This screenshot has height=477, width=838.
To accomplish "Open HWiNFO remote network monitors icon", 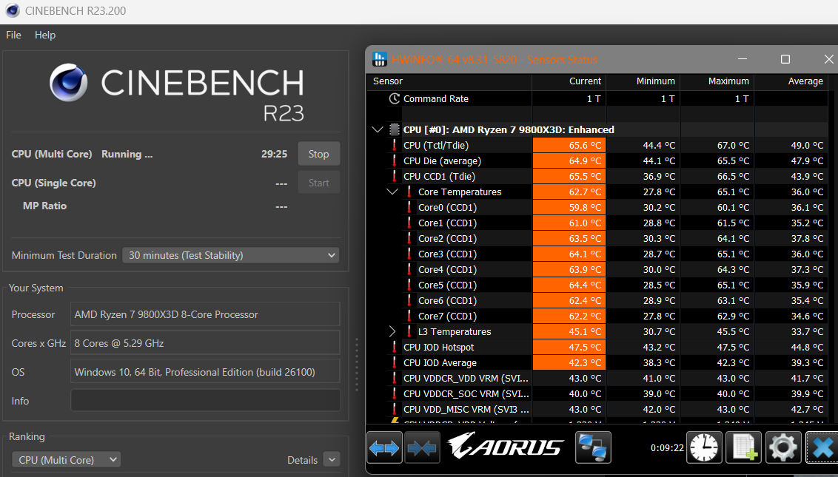I will click(593, 447).
